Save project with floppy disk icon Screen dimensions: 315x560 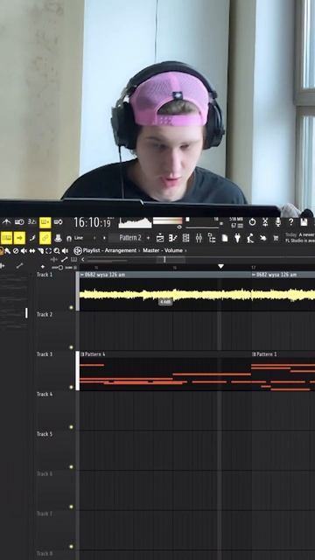tap(304, 222)
